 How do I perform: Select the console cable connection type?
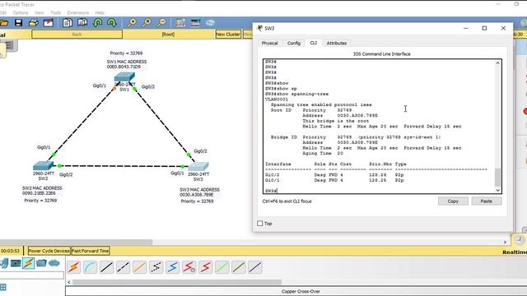tap(90, 267)
